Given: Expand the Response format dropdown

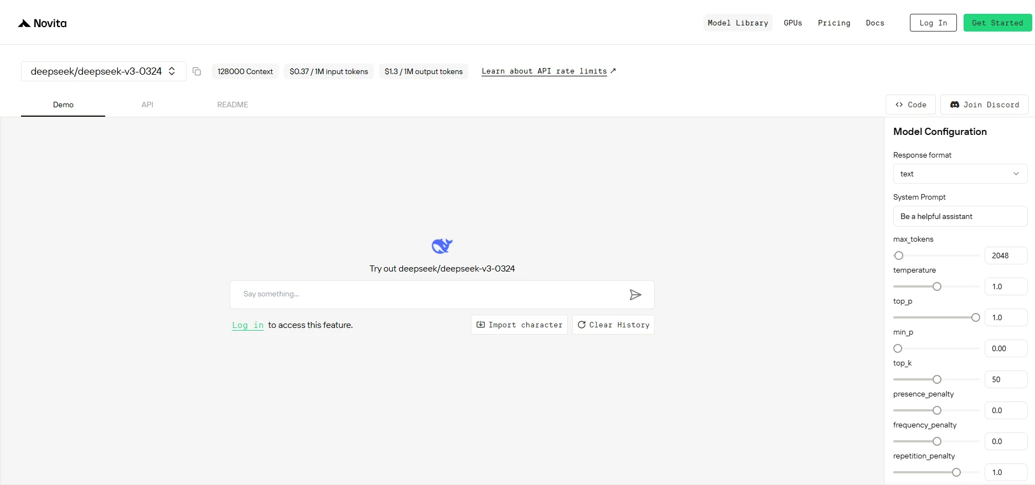Looking at the screenshot, I should coord(960,174).
